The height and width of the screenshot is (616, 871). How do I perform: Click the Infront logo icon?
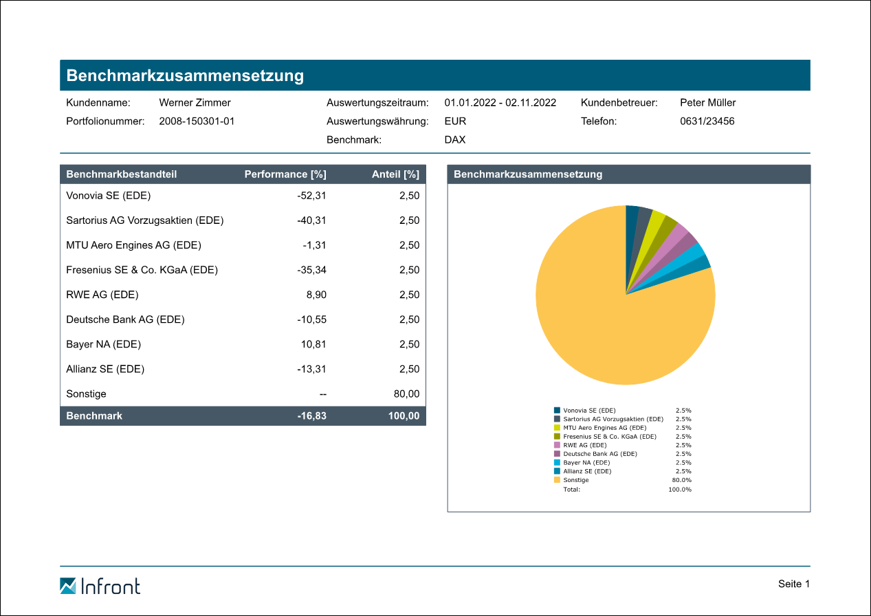(x=68, y=586)
